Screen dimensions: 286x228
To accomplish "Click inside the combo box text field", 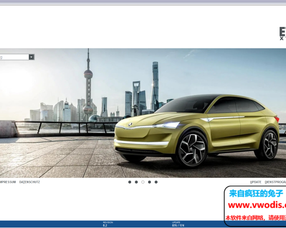I will pos(14,57).
